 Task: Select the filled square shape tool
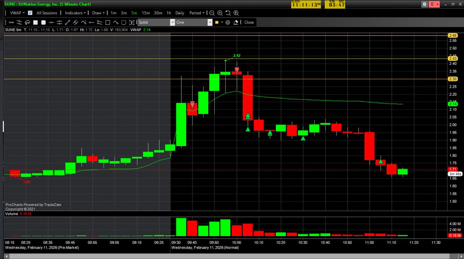pyautogui.click(x=35, y=22)
